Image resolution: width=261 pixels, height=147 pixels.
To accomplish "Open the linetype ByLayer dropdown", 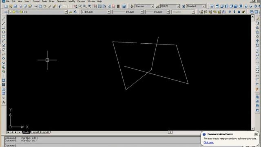I will pos(142,12).
